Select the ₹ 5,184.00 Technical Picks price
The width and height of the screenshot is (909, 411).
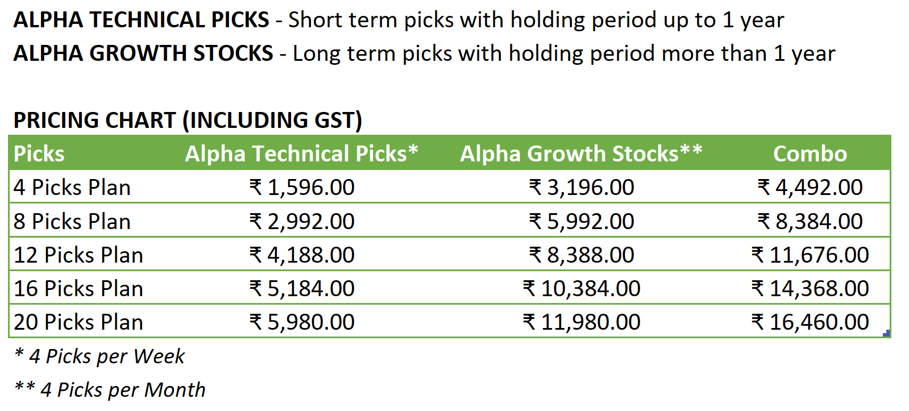[302, 288]
